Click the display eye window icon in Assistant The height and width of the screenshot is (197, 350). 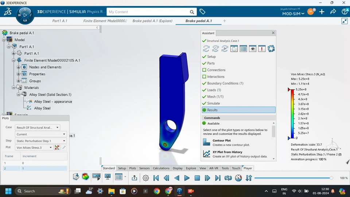252,48
